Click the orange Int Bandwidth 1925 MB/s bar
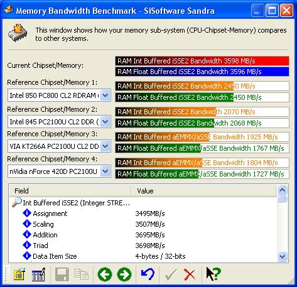297x287 pixels. (202, 137)
